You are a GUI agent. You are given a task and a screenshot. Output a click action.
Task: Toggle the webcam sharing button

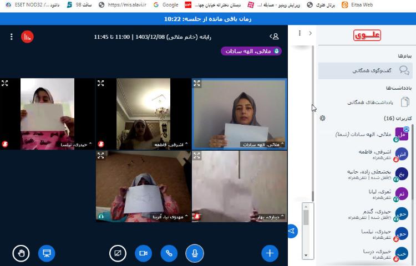point(143,253)
